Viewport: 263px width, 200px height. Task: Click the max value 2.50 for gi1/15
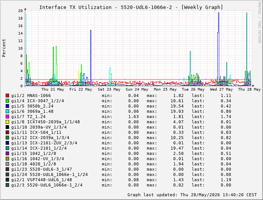(178, 153)
